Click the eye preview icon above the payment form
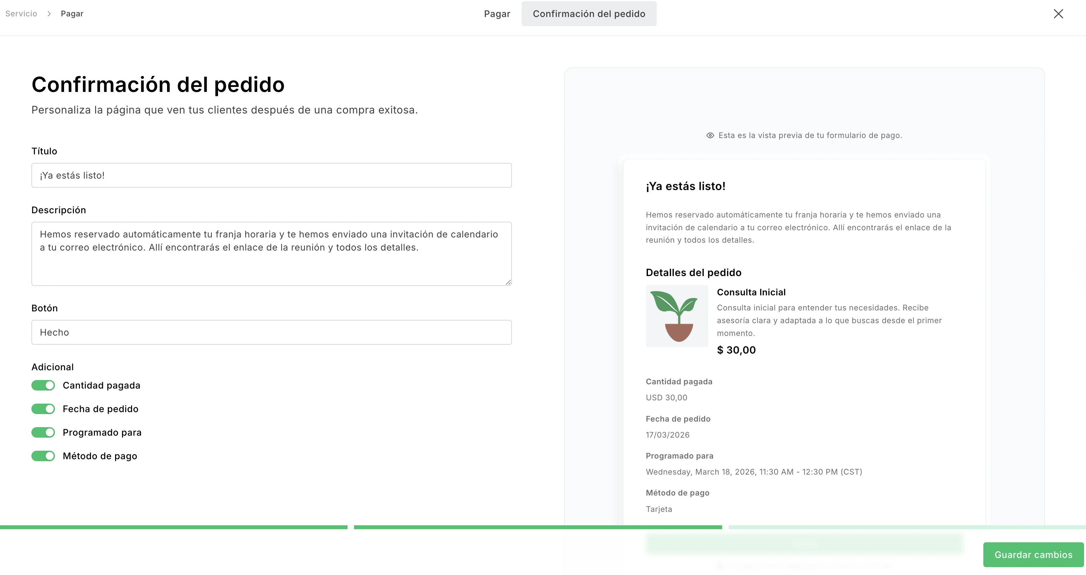Screen dimensions: 1086x575 (710, 135)
